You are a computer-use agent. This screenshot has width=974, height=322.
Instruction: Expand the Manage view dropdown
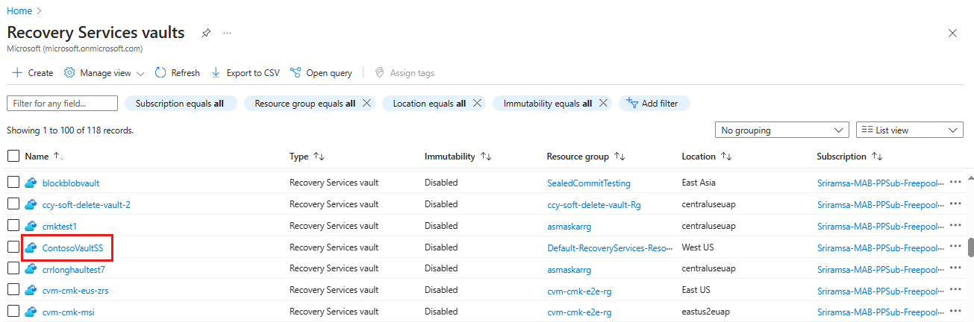tap(140, 73)
